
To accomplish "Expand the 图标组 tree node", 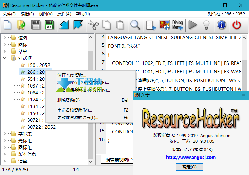I will click(x=4, y=148).
